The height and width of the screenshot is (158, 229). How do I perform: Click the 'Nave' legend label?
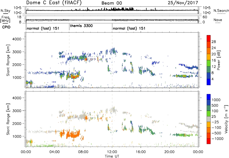click(218, 20)
